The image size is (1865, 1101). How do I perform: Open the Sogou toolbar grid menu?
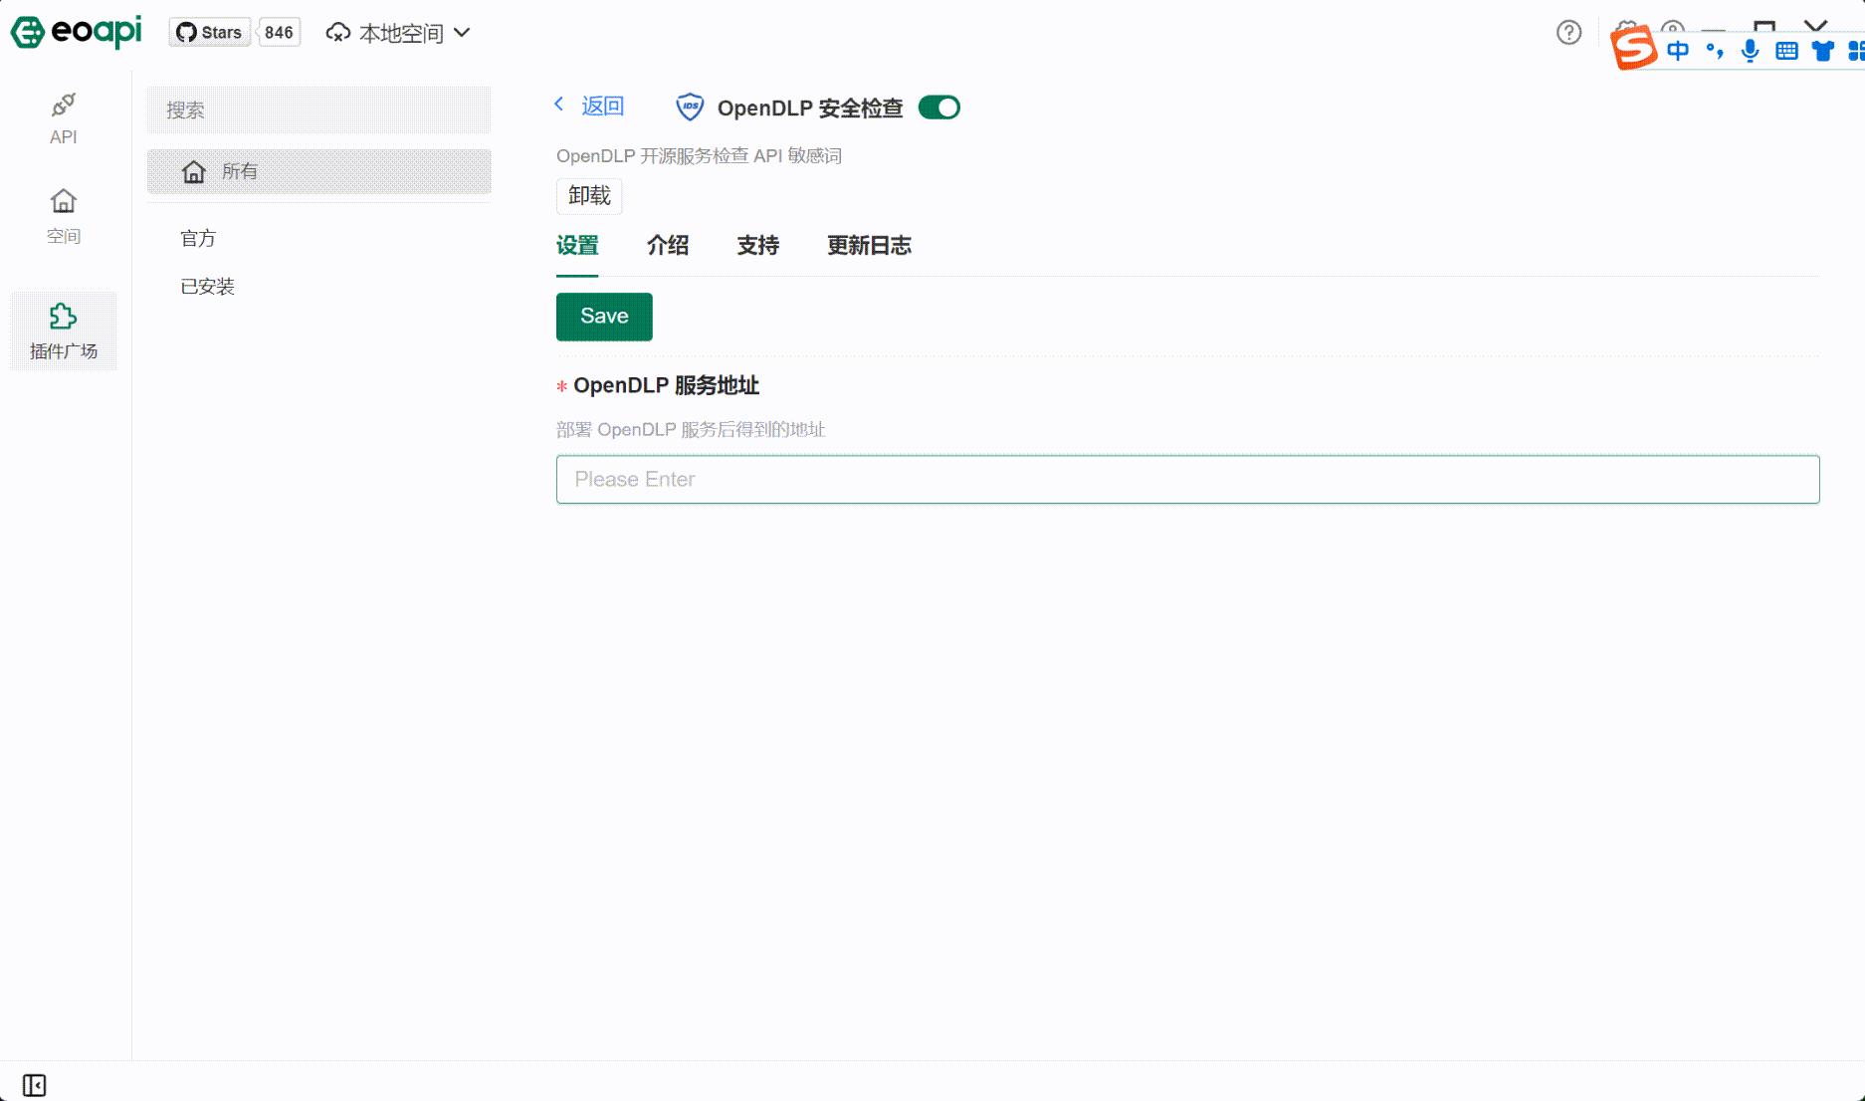(x=1857, y=50)
